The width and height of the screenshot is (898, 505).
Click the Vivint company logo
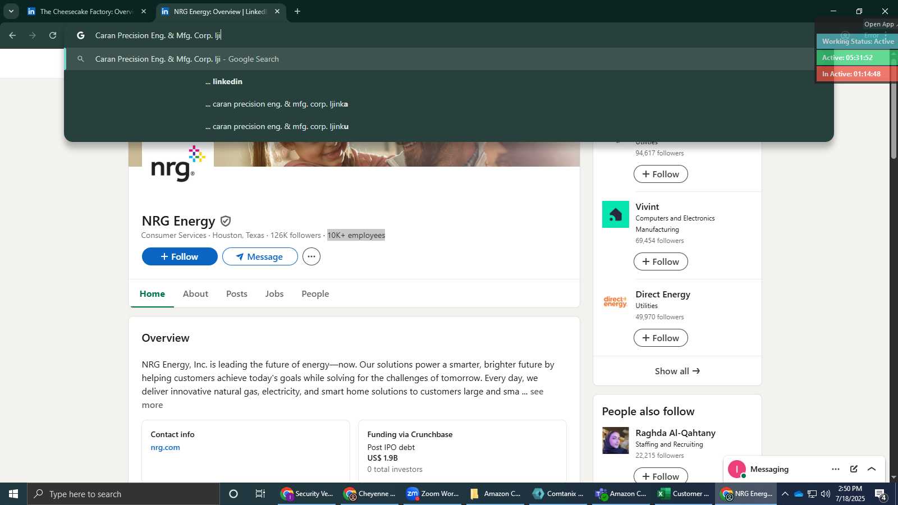pos(616,214)
